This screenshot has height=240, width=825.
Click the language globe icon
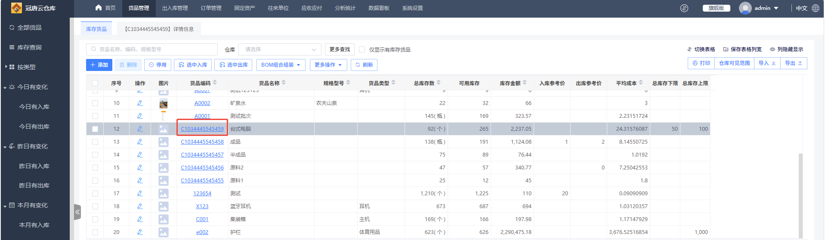click(816, 8)
